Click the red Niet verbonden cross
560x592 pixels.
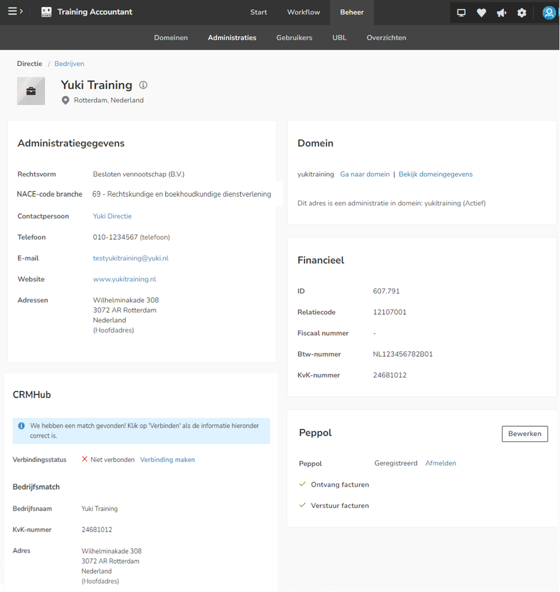click(x=85, y=459)
